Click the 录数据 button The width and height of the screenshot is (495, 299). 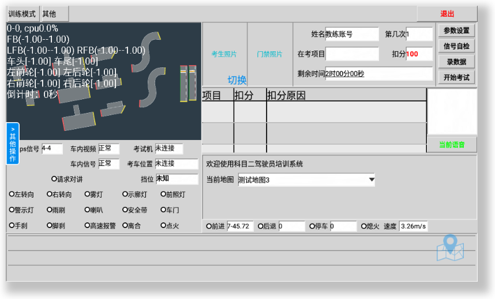coord(456,62)
